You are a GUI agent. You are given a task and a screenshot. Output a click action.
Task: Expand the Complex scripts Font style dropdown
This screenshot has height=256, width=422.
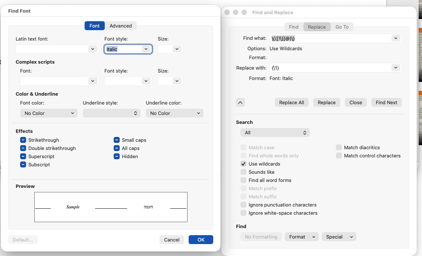[x=146, y=81]
